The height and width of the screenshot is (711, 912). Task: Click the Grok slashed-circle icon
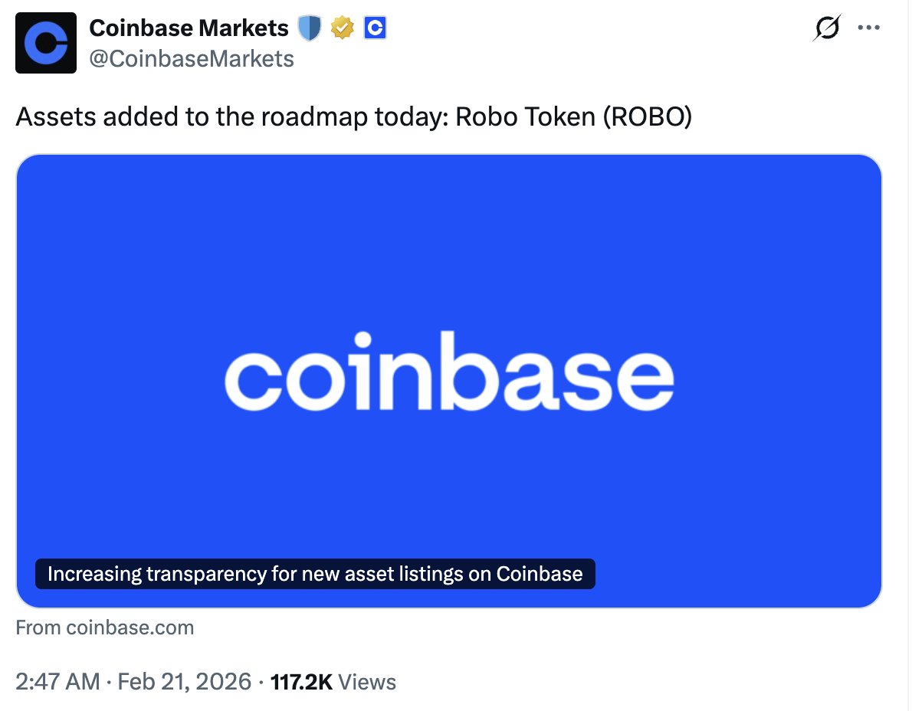pos(827,28)
